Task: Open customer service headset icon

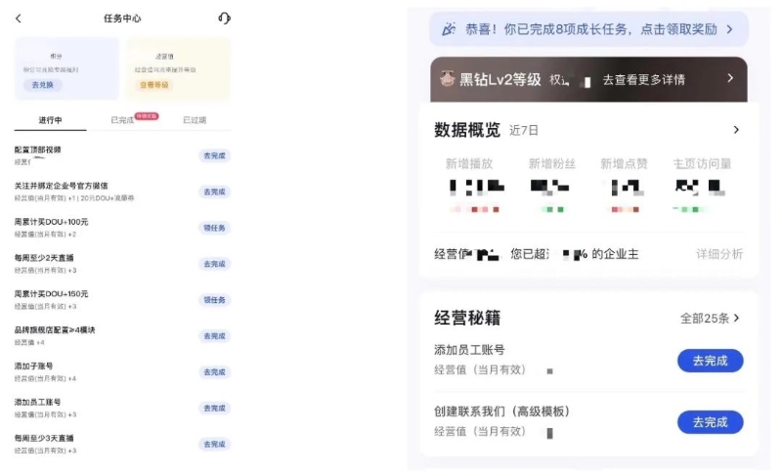Action: point(224,19)
